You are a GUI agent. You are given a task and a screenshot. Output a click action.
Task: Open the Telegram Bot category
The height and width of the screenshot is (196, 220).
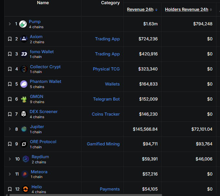106,99
